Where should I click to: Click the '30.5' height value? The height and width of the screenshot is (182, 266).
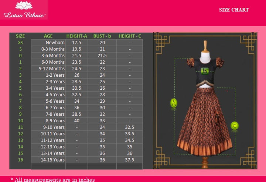(76, 88)
